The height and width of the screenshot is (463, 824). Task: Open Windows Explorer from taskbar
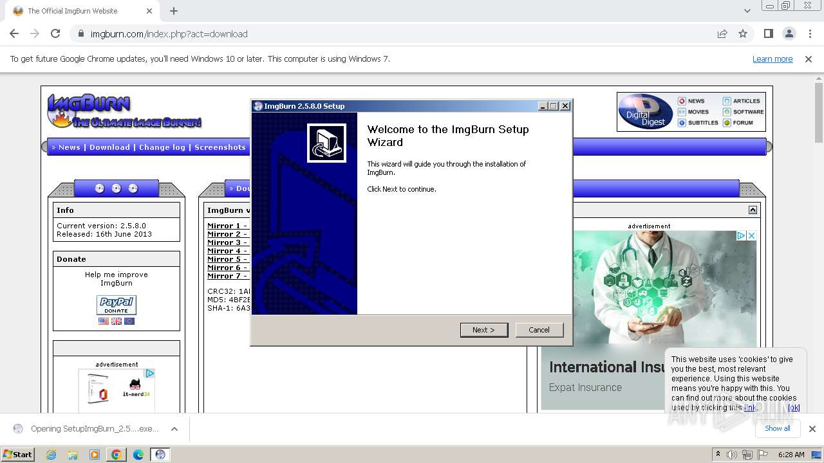tap(73, 455)
